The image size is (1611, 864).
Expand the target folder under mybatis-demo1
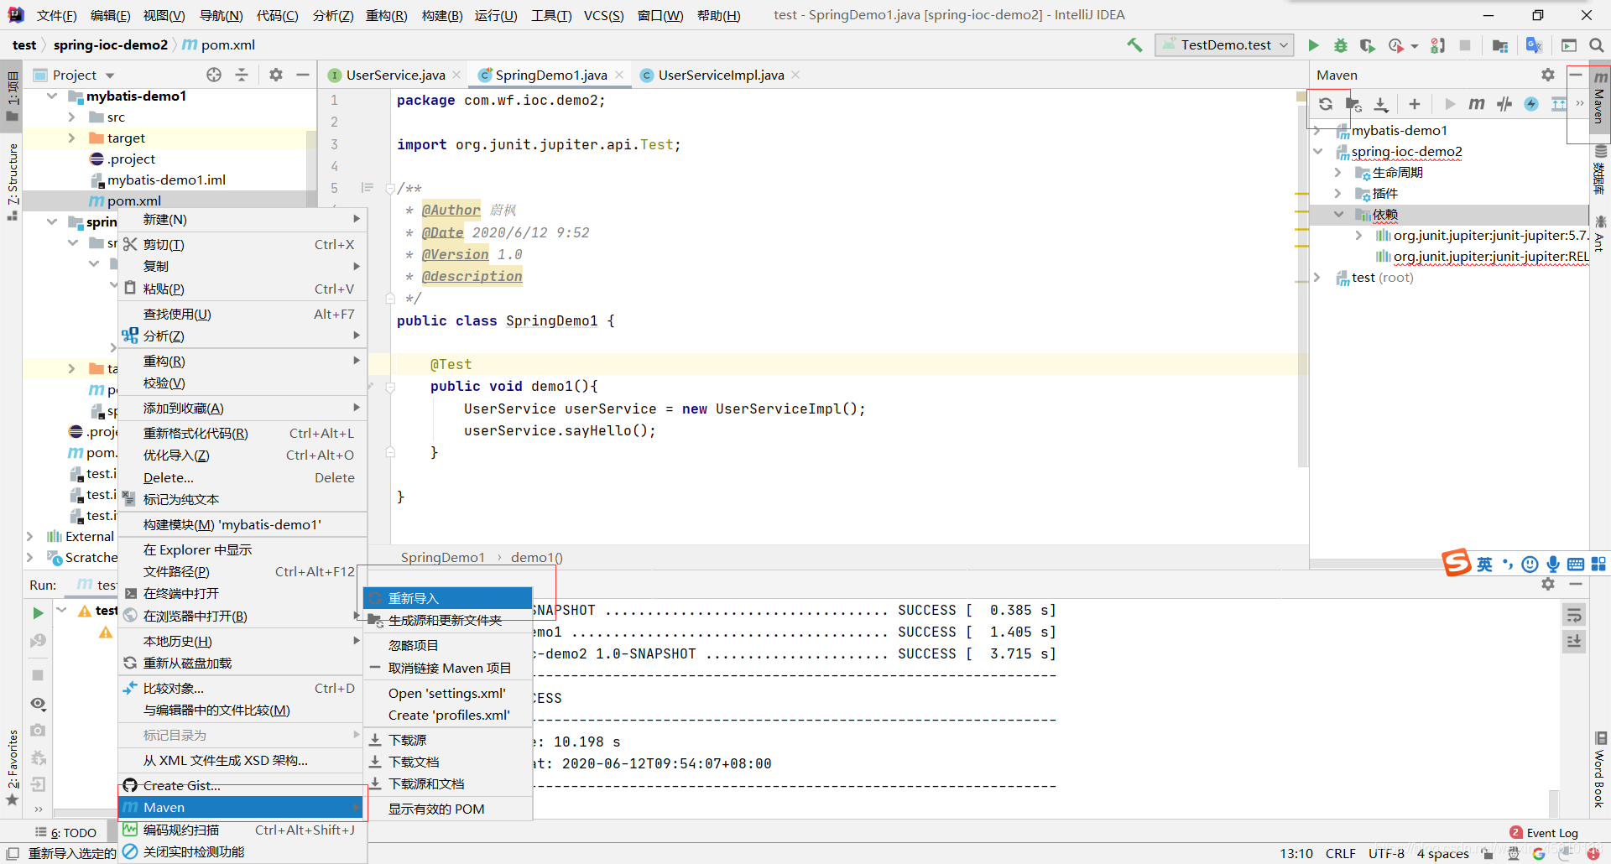point(71,138)
